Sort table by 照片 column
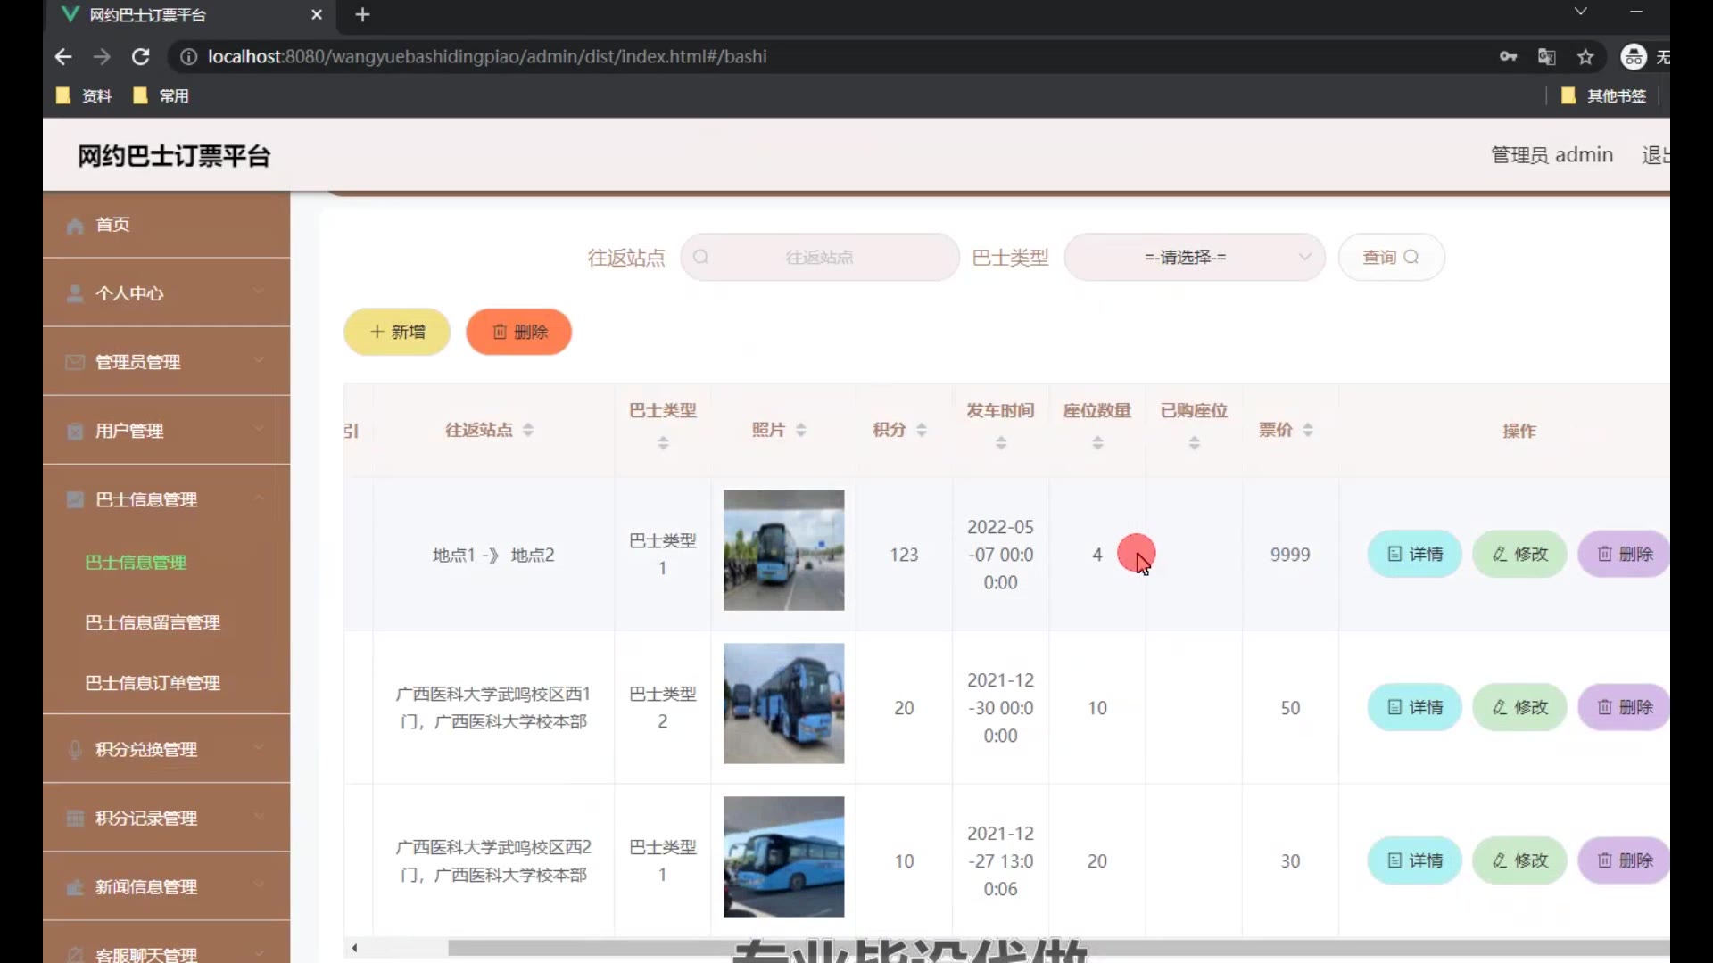This screenshot has height=963, width=1713. (x=800, y=430)
